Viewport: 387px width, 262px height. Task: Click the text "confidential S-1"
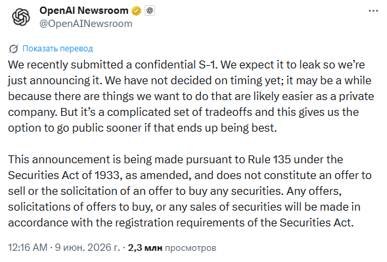175,65
